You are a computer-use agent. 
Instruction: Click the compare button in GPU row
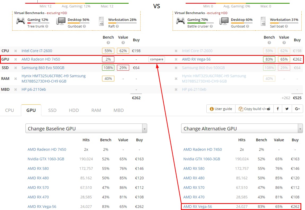[156, 59]
